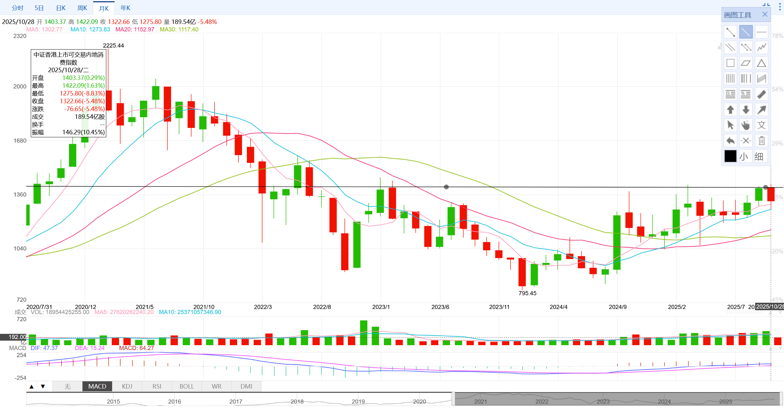Click the up triangle indicator panel expander
This screenshot has width=784, height=419.
click(31, 386)
